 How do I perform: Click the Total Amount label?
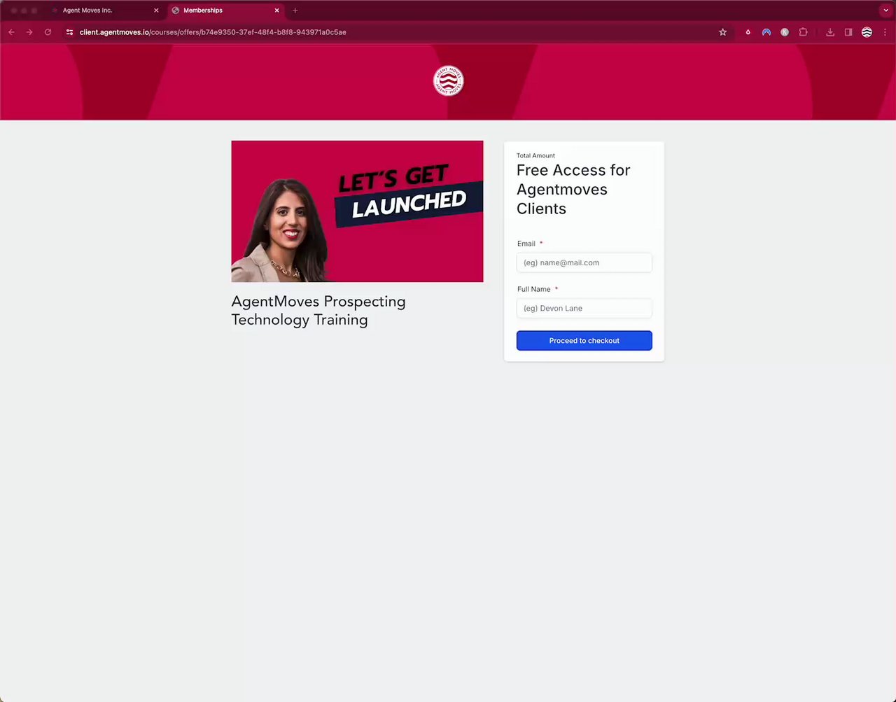(x=535, y=155)
